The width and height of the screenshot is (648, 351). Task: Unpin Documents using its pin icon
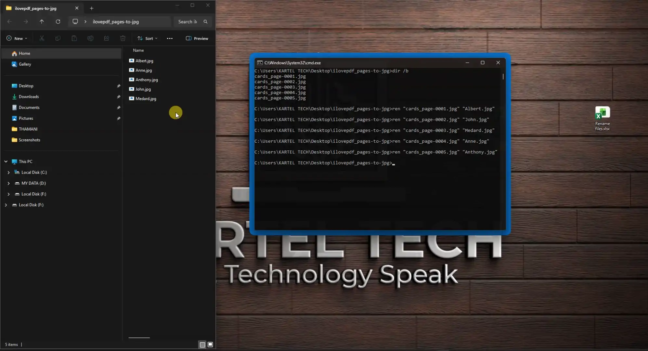point(119,108)
